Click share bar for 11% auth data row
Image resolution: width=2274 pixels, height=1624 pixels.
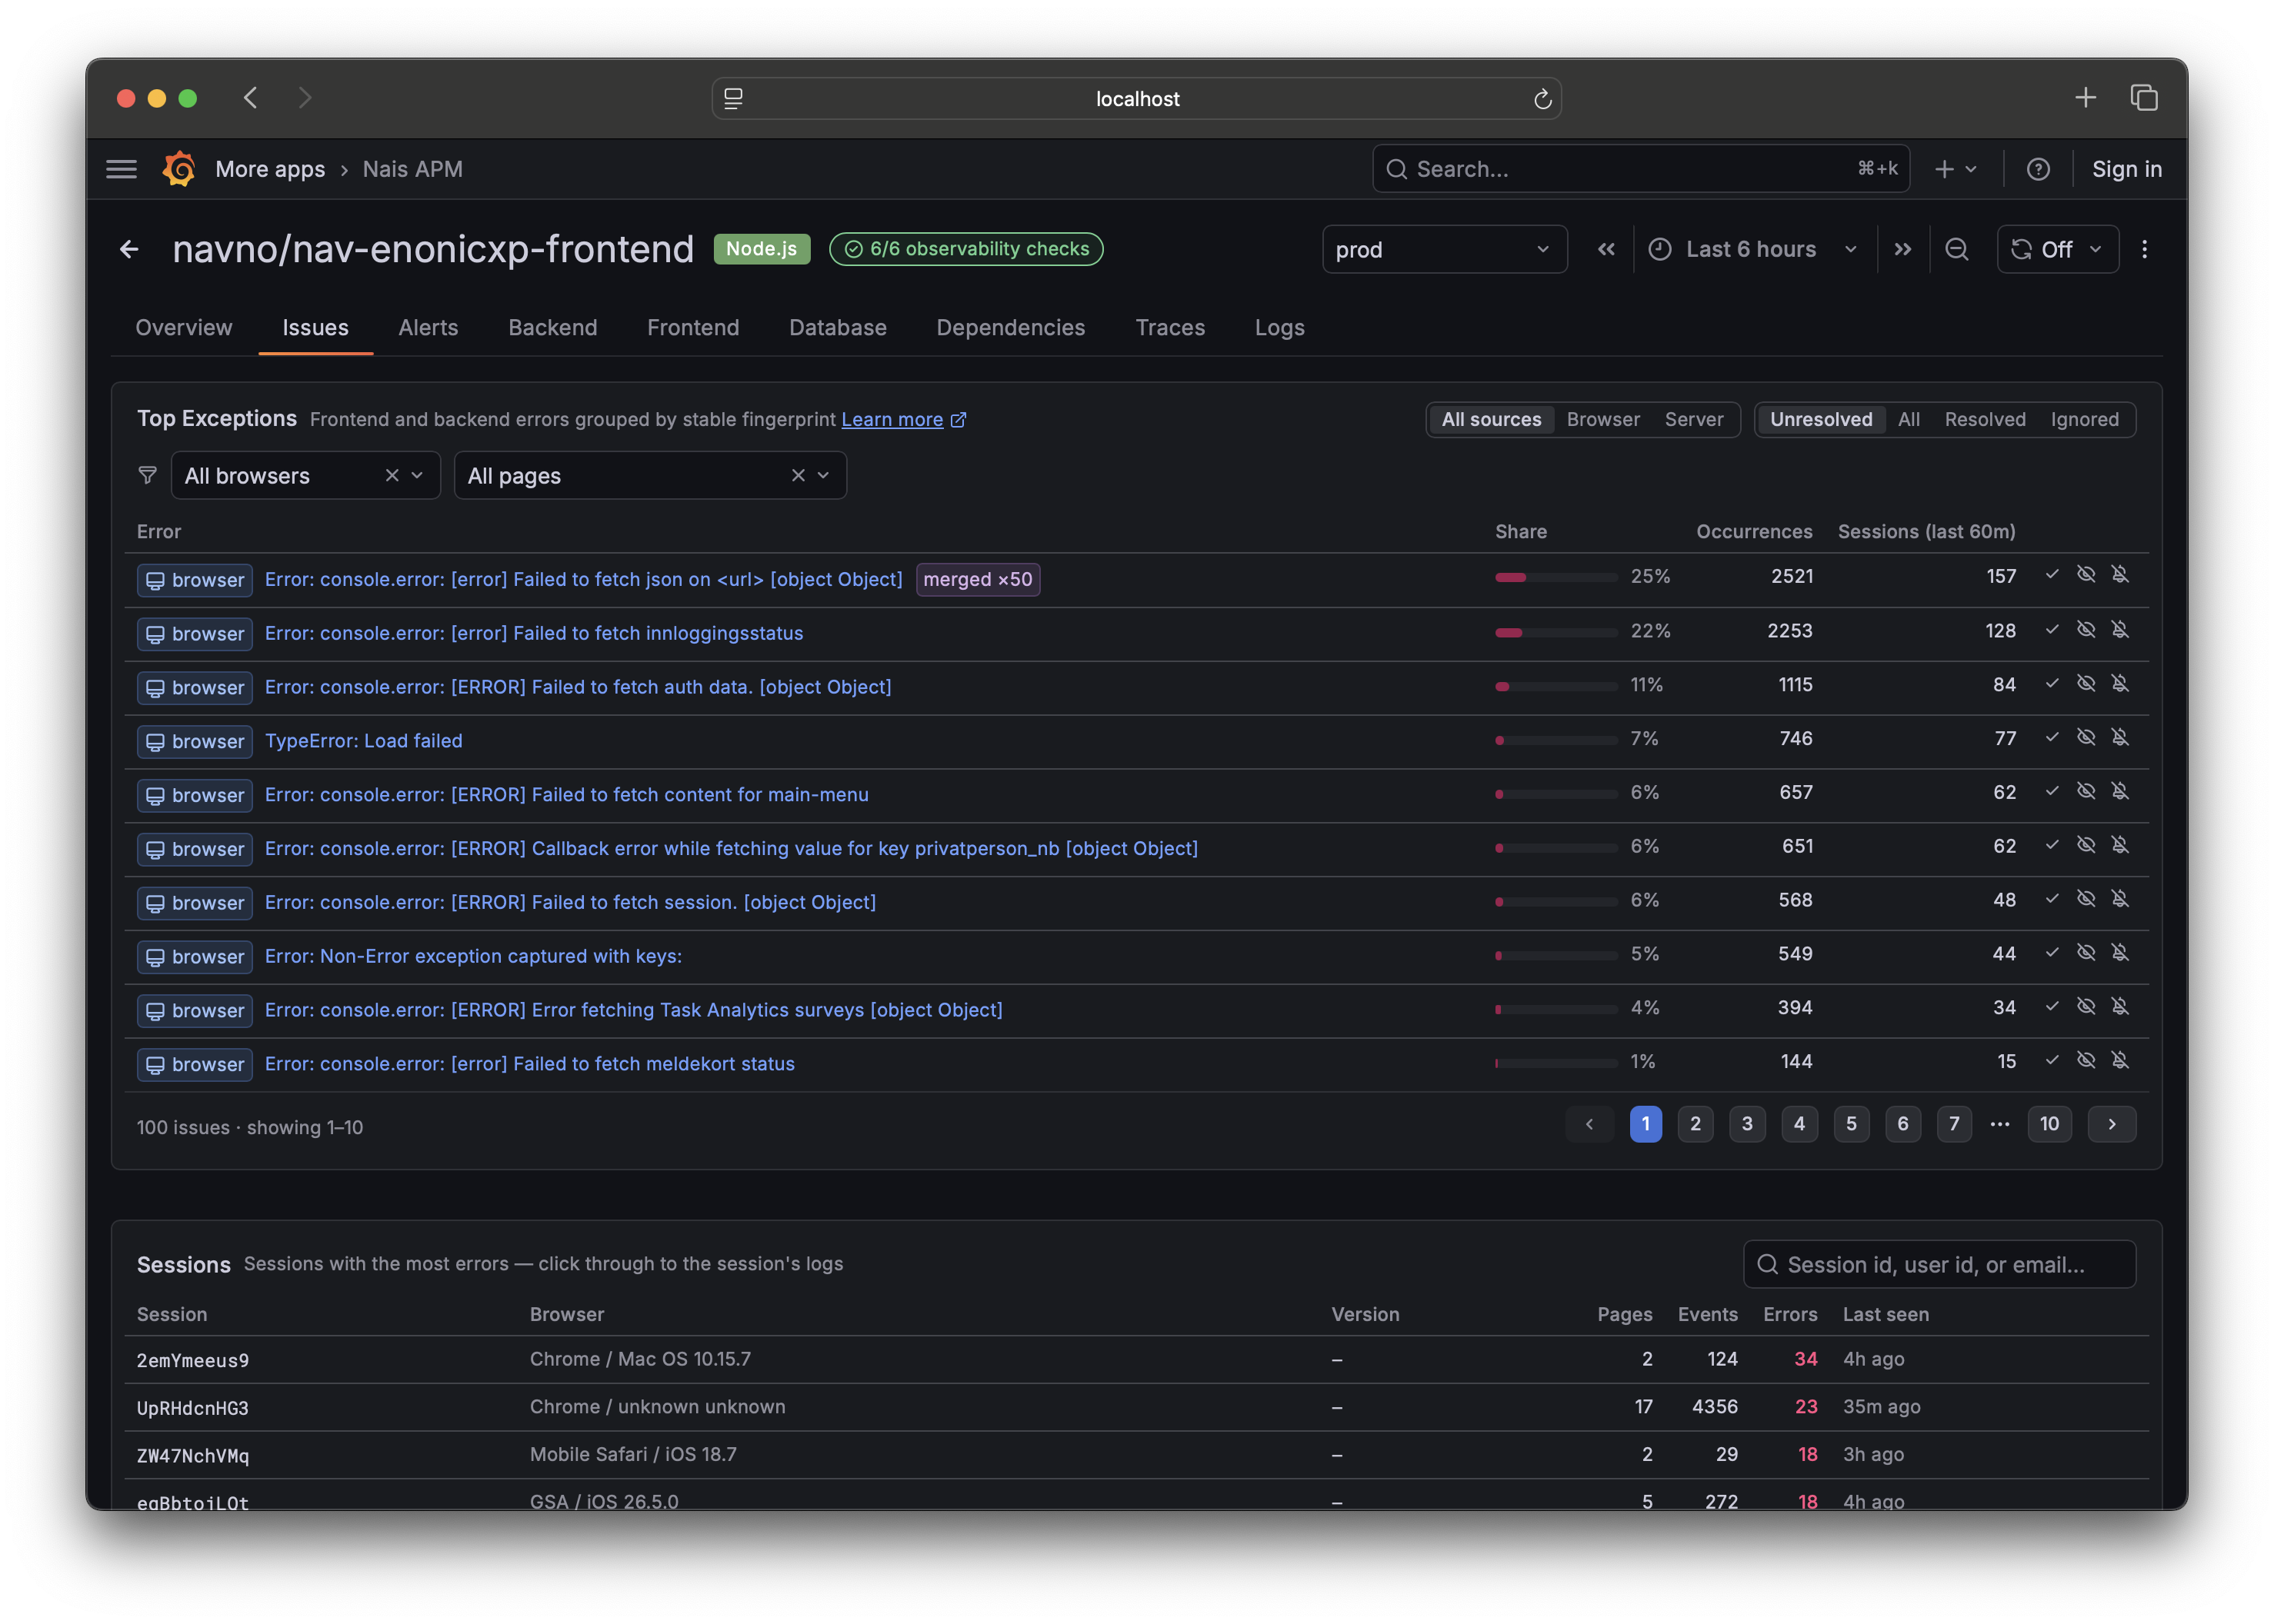(1555, 686)
